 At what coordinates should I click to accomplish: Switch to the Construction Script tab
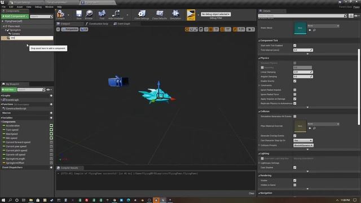pyautogui.click(x=96, y=24)
